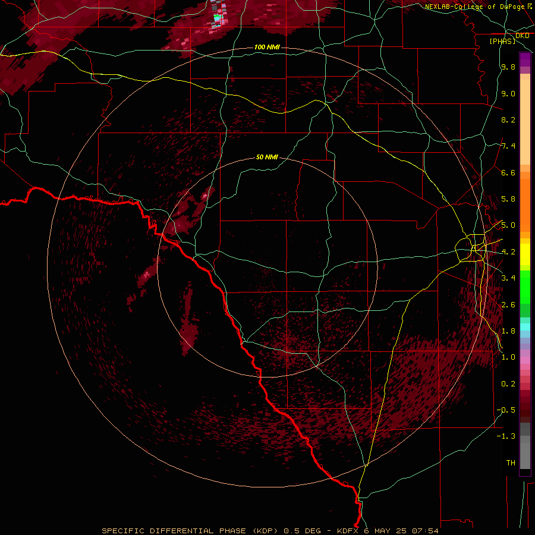Click the bright green segment of the color bar
The width and height of the screenshot is (535, 535).
point(525,287)
